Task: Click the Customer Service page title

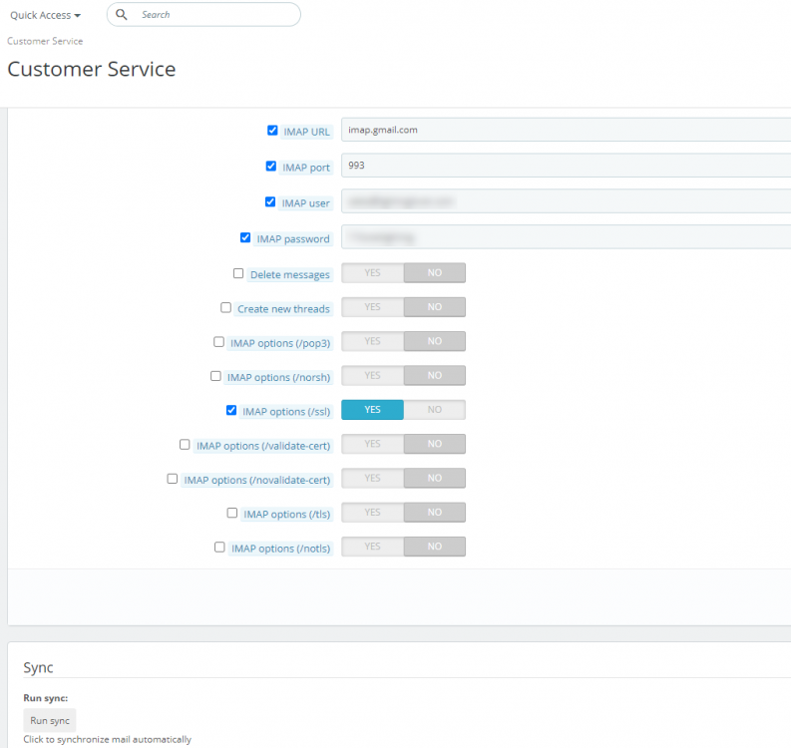Action: 92,69
